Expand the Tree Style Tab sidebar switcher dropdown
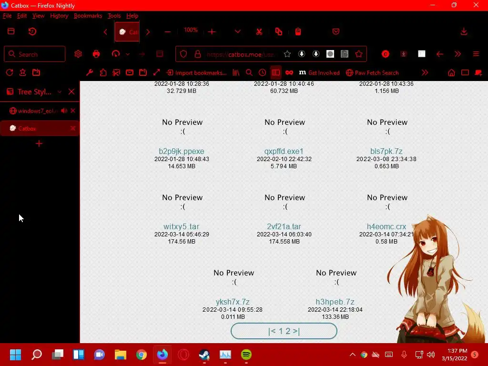The image size is (488, 366). (x=60, y=92)
